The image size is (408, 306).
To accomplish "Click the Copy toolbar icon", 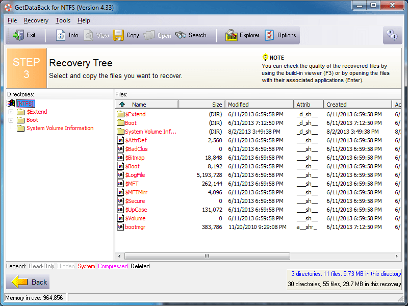I will pos(118,35).
